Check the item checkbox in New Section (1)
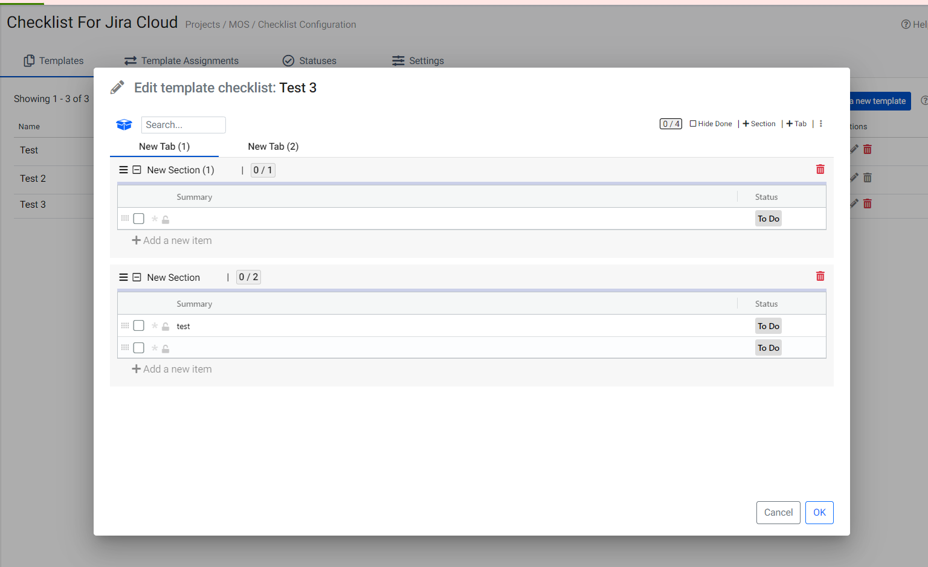This screenshot has height=567, width=928. 139,219
